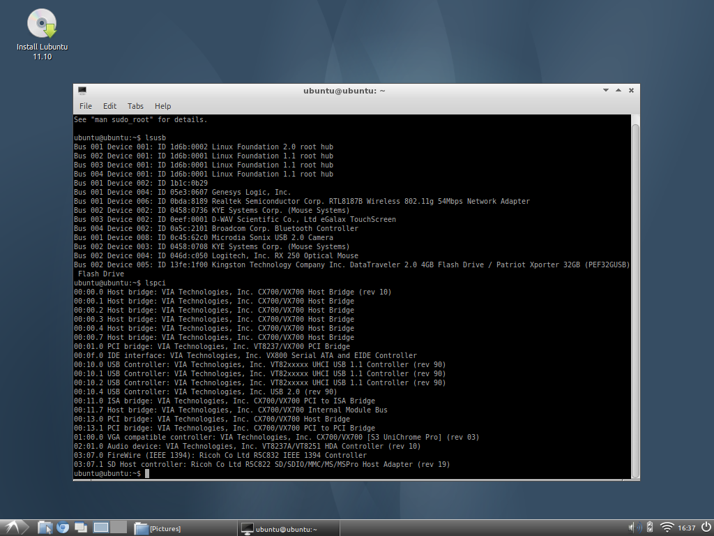Click 'KYE Systems Corp.' line with ID 0458:0708
Viewport: 714px width, 536px height.
(212, 246)
